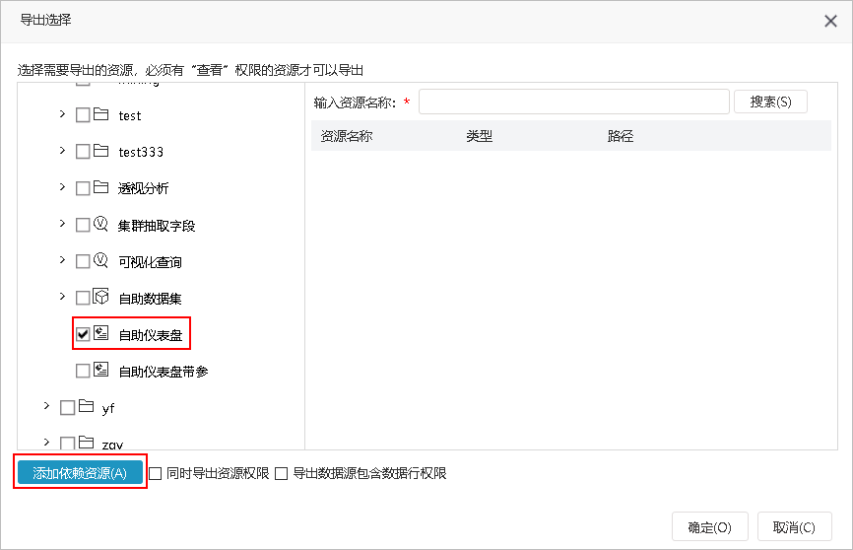Expand the 透视分析 folder node
Viewport: 853px width, 550px height.
[62, 186]
